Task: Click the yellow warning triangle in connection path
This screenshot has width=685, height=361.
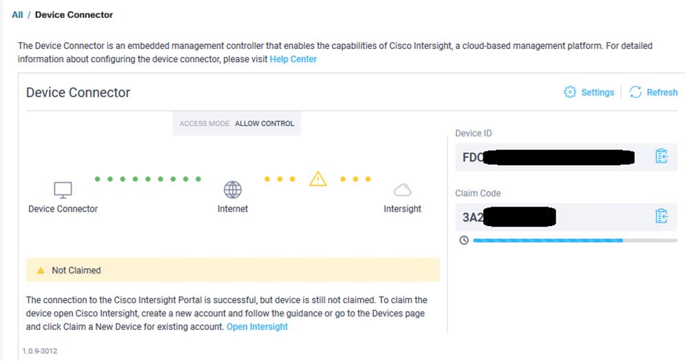Action: [317, 178]
